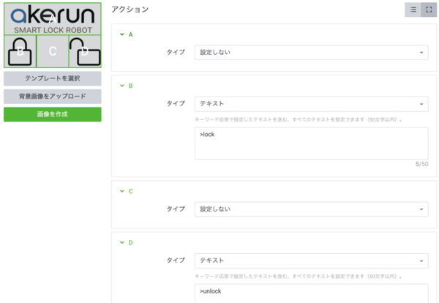Click the green 画像を作成 button
The height and width of the screenshot is (303, 439).
pos(53,114)
